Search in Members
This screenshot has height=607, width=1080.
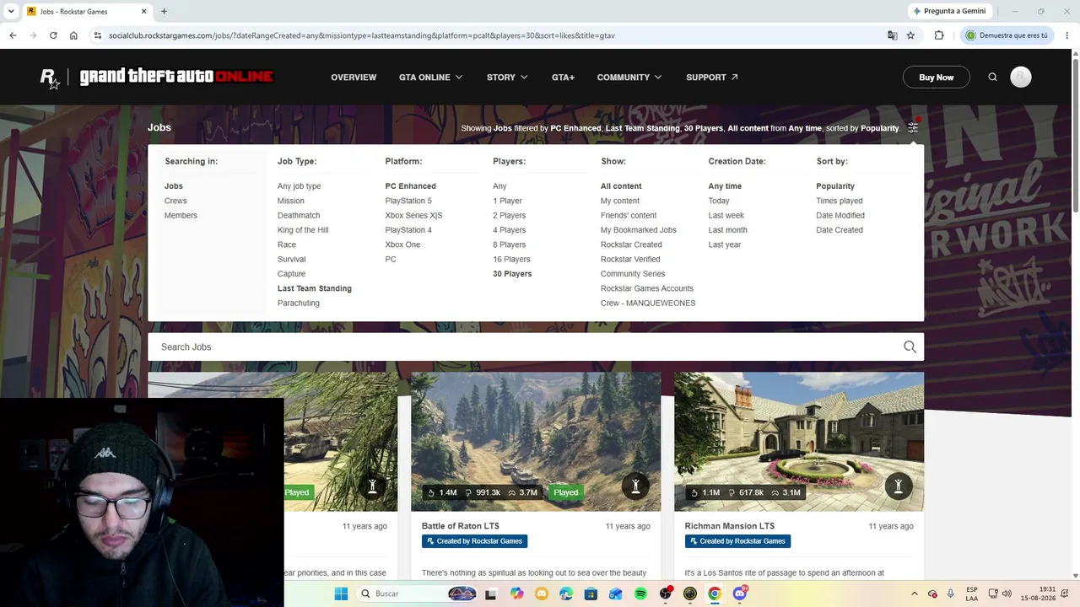click(x=181, y=215)
